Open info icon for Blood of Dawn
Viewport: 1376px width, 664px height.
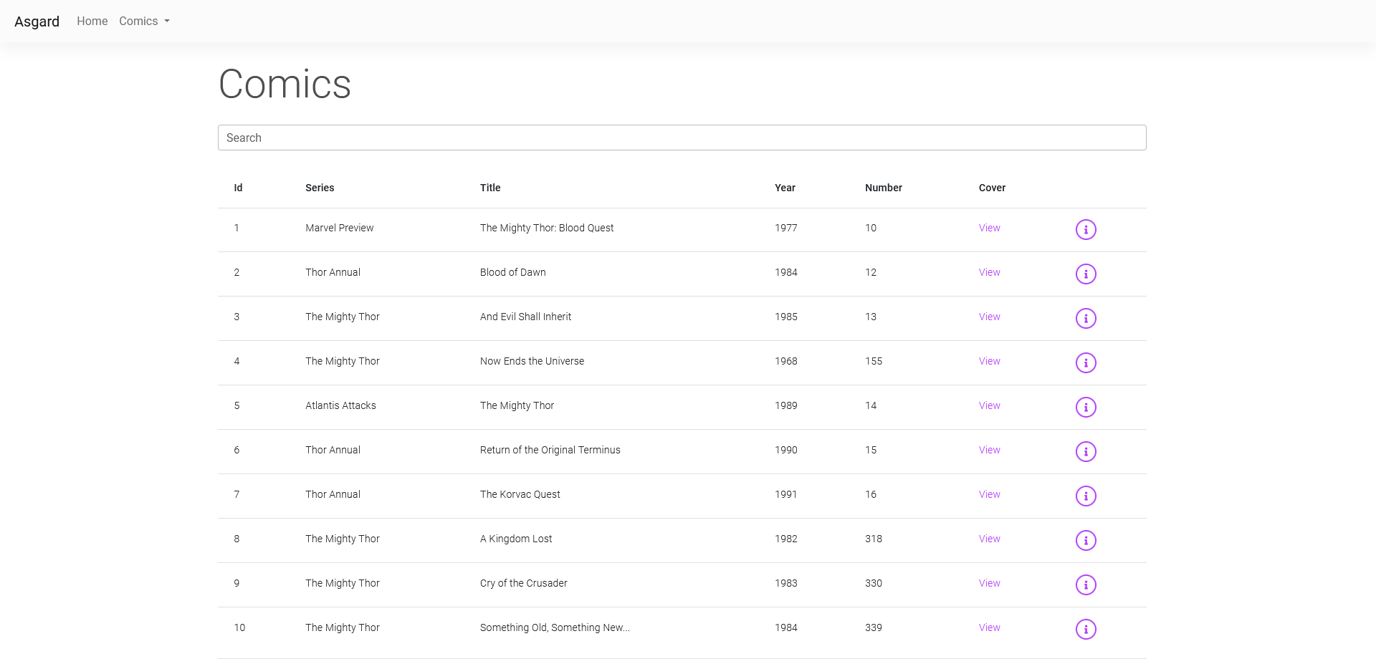1086,274
